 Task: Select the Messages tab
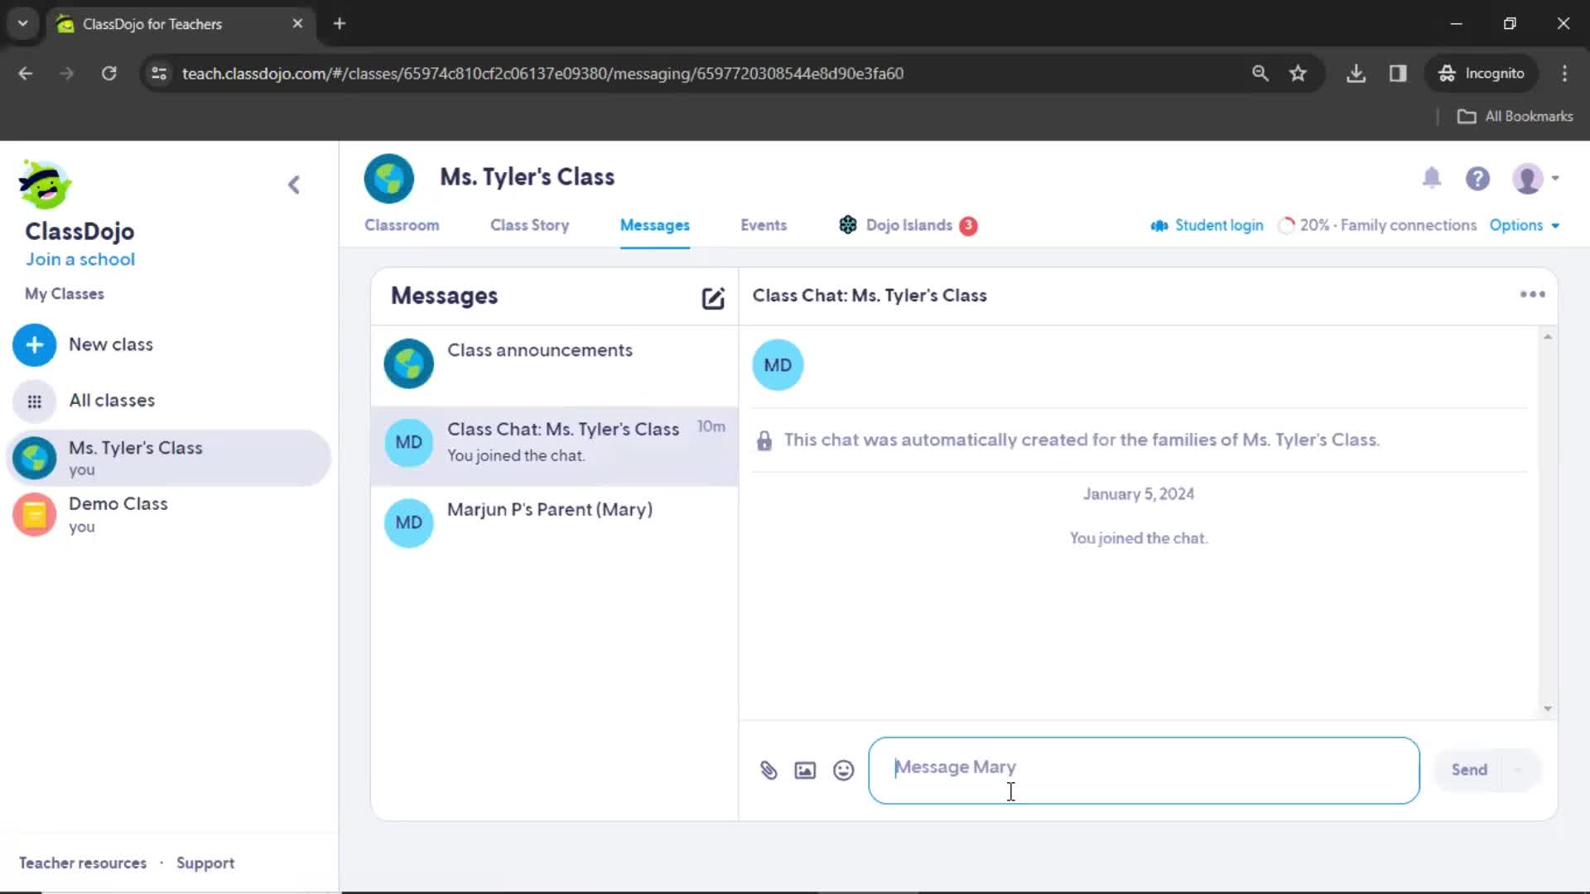655,225
